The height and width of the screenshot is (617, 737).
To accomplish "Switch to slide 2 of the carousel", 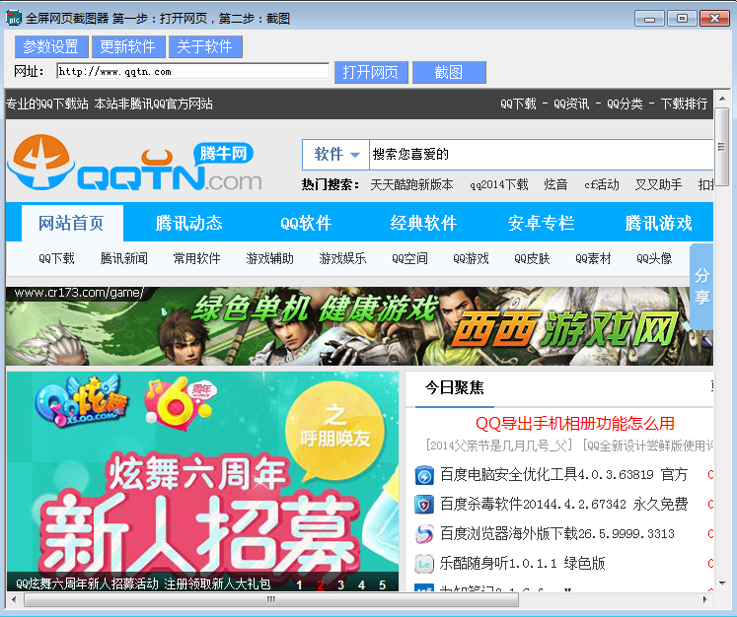I will coord(320,585).
